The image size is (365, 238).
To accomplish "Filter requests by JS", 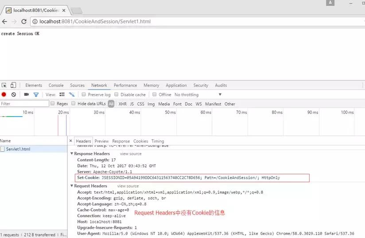I will tap(132, 104).
